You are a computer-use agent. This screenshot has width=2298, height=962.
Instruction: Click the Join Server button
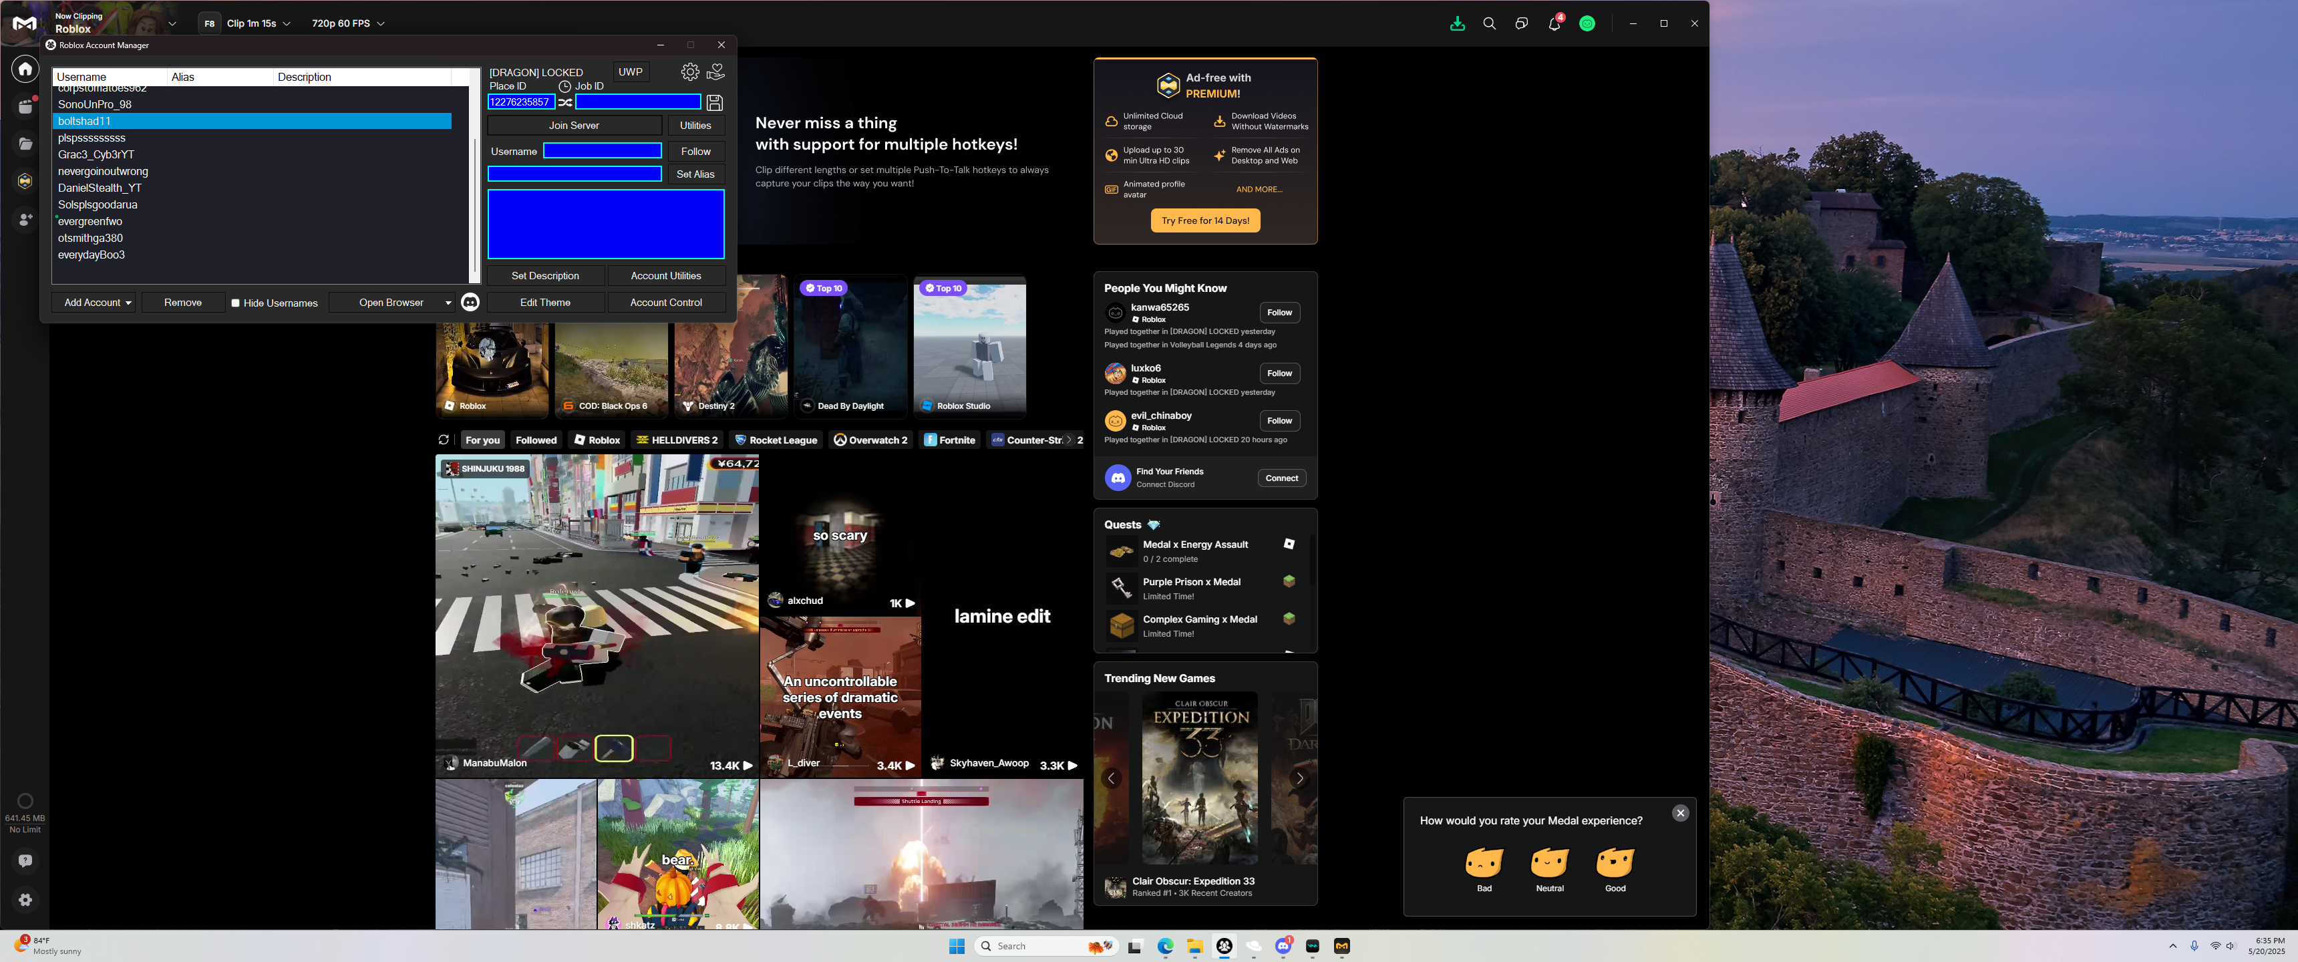tap(574, 126)
